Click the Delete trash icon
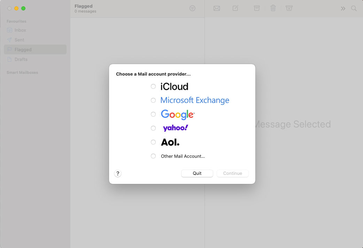363x248 pixels. pyautogui.click(x=273, y=8)
